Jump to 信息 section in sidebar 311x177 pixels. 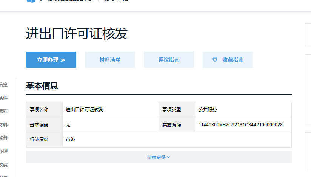click(x=3, y=85)
